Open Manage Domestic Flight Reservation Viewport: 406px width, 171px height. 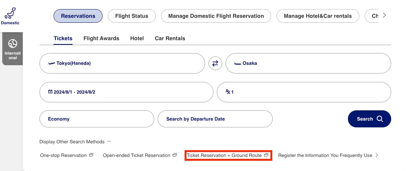[216, 16]
